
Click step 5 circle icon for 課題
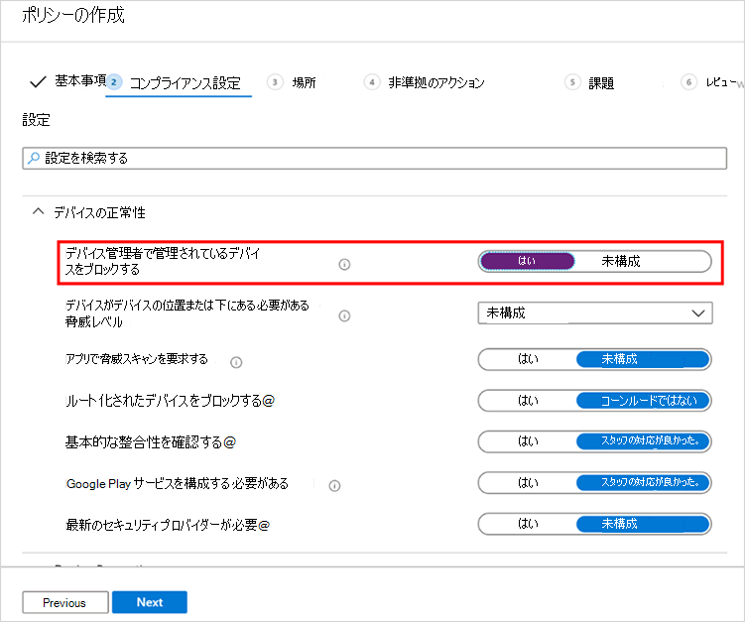(x=571, y=82)
